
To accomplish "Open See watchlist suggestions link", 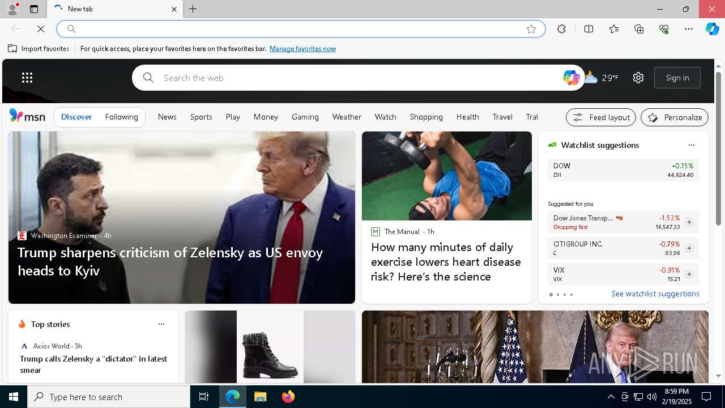I will pyautogui.click(x=655, y=294).
